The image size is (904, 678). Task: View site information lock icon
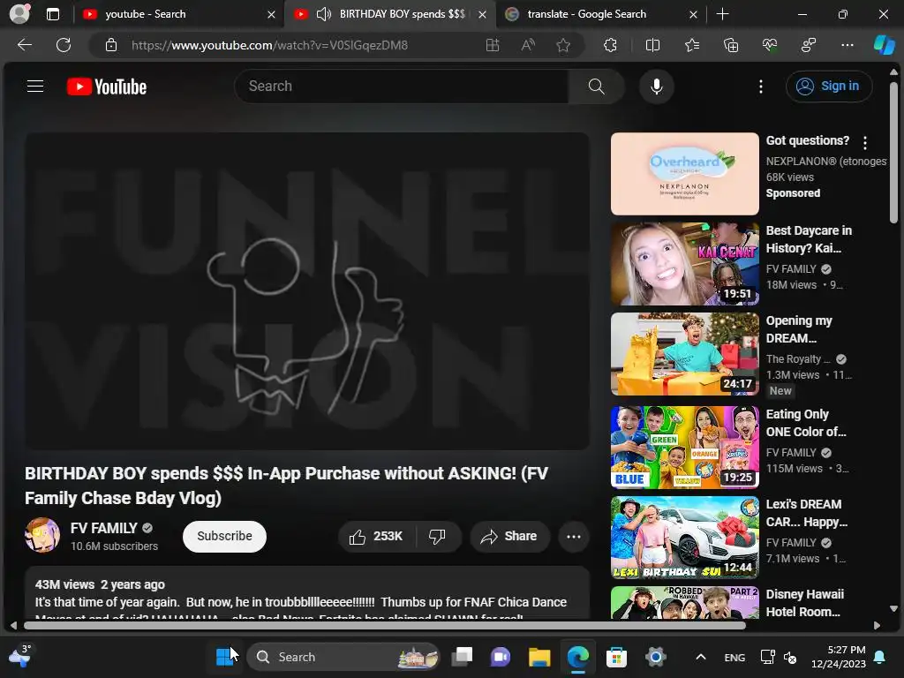pos(111,45)
